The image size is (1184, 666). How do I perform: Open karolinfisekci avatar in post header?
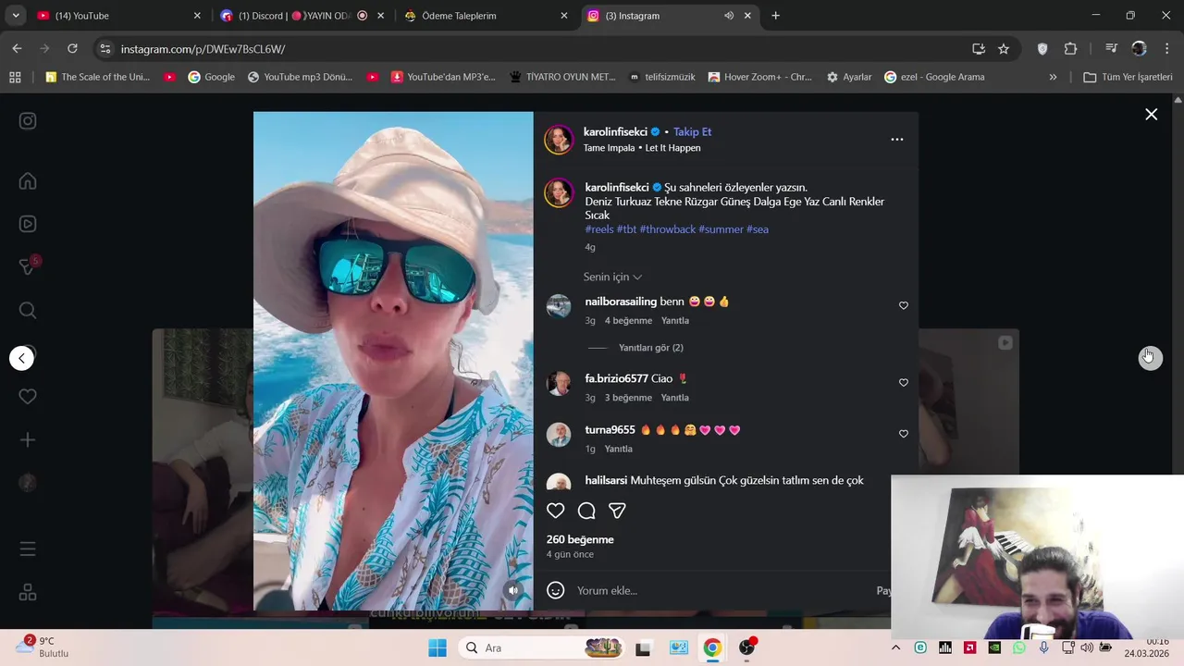pos(559,140)
